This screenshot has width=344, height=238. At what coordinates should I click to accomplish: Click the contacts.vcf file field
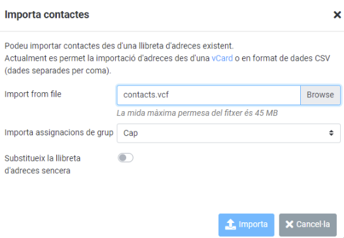[x=209, y=95]
